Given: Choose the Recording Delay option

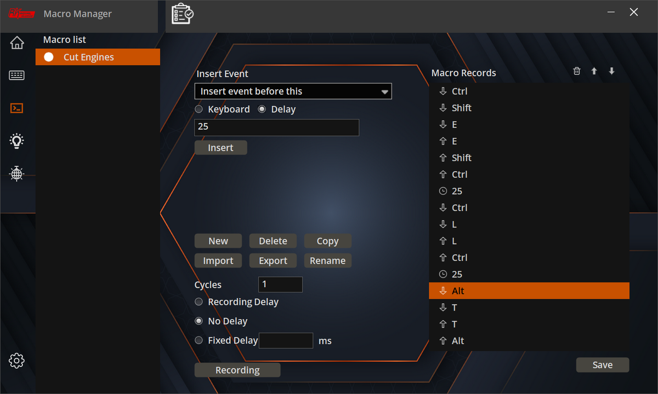Looking at the screenshot, I should pos(199,302).
